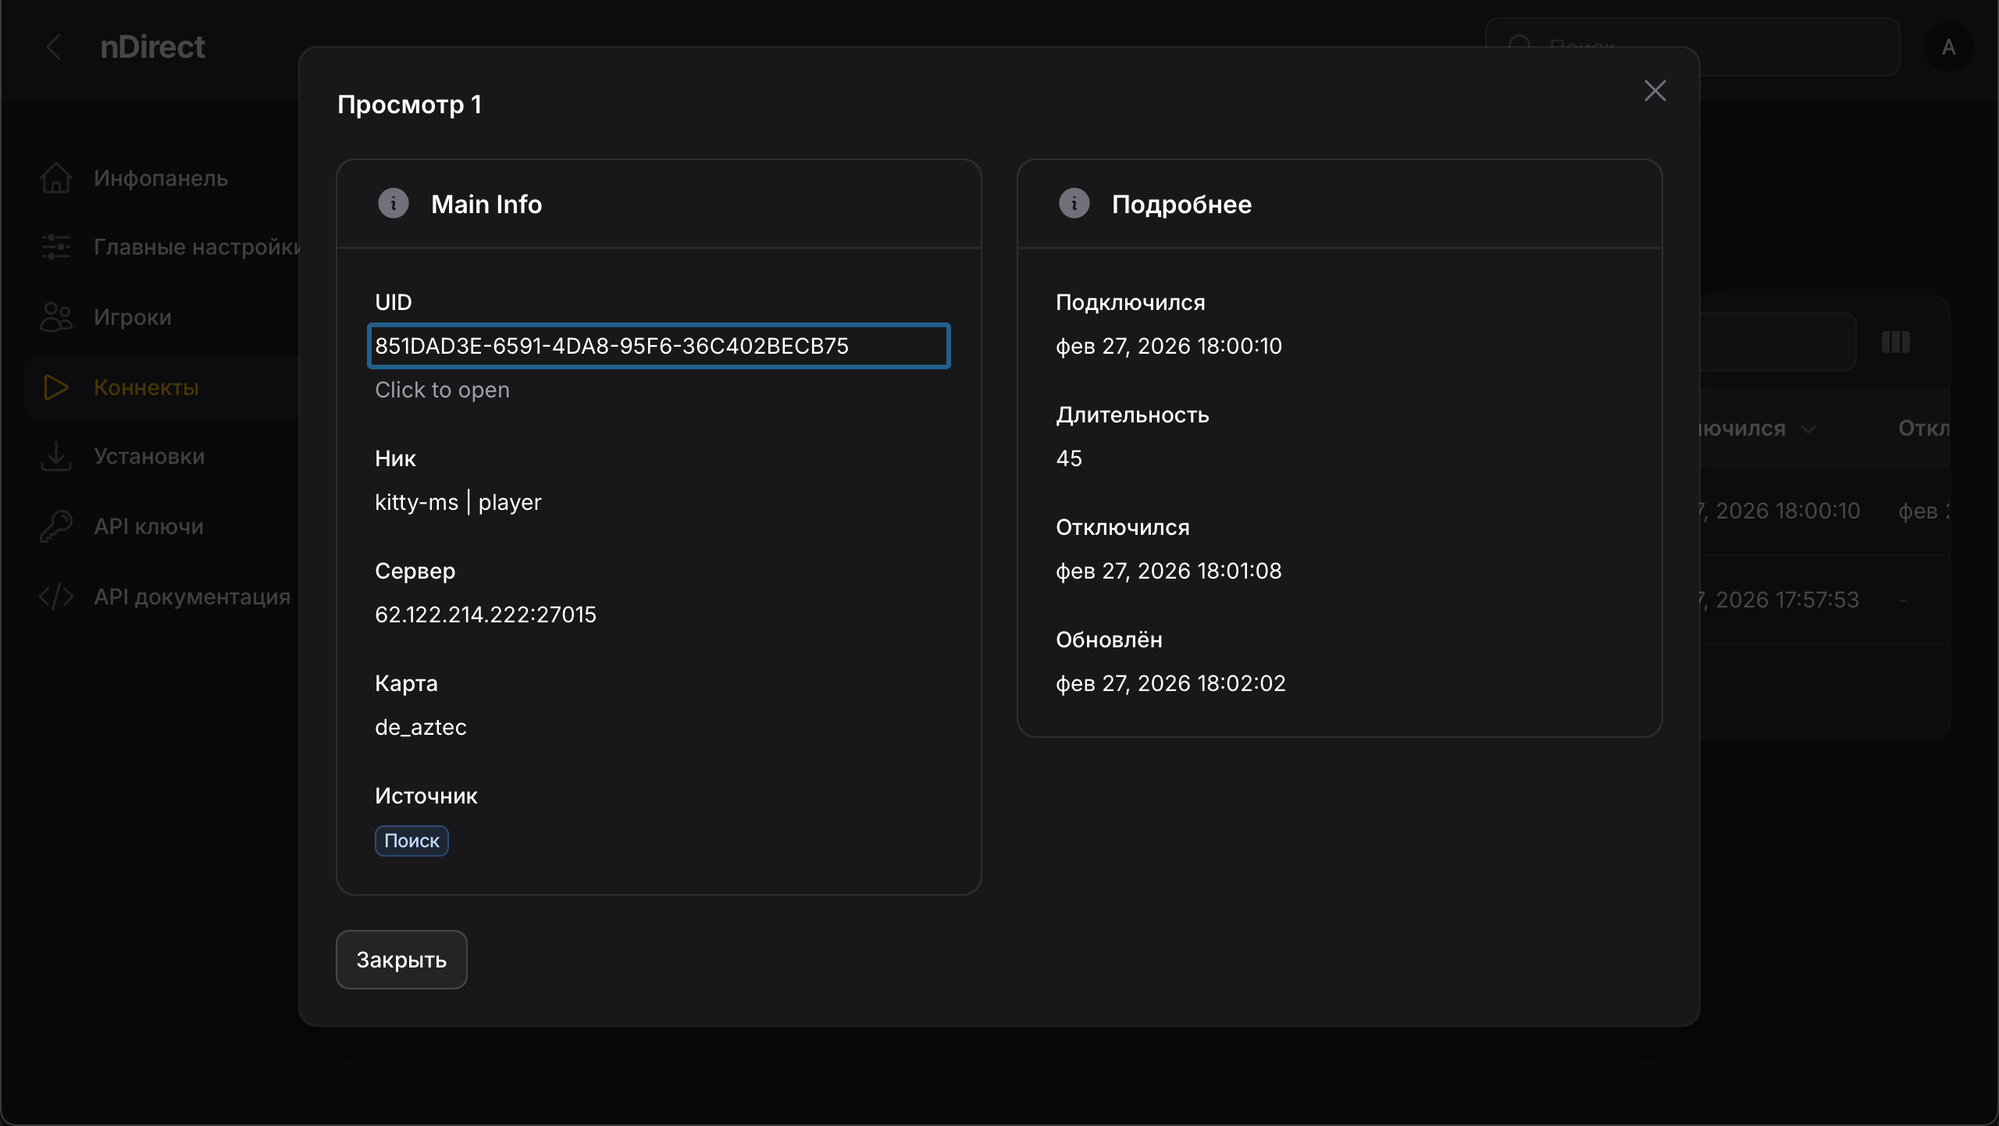This screenshot has width=1999, height=1126.
Task: Click the info icon on Main Info card
Action: click(x=393, y=203)
